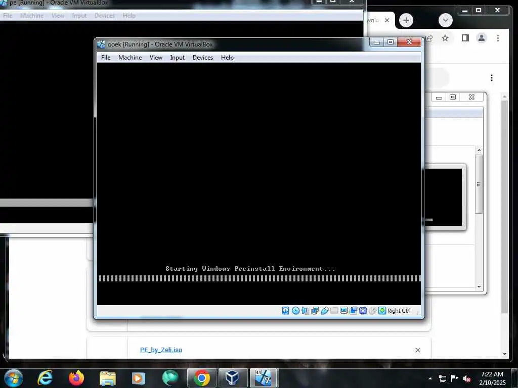This screenshot has height=388, width=518.
Task: Click the display settings icon in ooek status bar
Action: pos(343,311)
